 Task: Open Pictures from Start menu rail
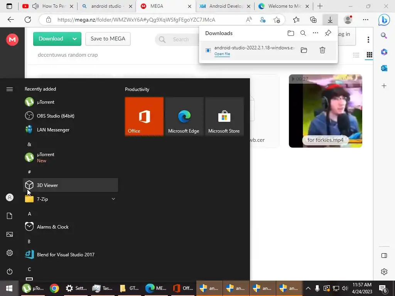coord(10,234)
